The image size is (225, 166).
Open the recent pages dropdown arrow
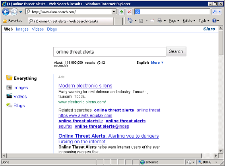coord(21,12)
